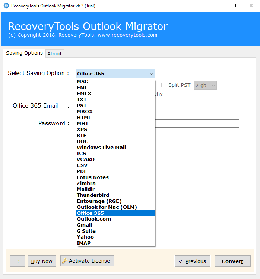Click the question mark help button
This screenshot has width=260, height=279.
[x=18, y=261]
